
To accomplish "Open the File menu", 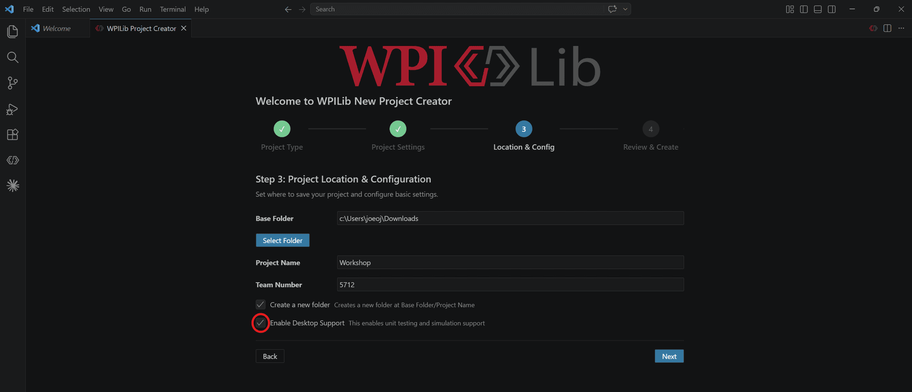I will coord(28,9).
